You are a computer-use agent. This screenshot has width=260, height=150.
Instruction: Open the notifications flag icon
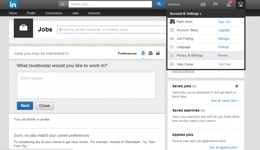[x=215, y=4]
